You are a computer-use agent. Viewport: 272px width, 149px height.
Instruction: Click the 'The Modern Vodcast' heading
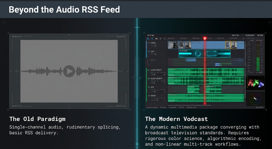(176, 119)
